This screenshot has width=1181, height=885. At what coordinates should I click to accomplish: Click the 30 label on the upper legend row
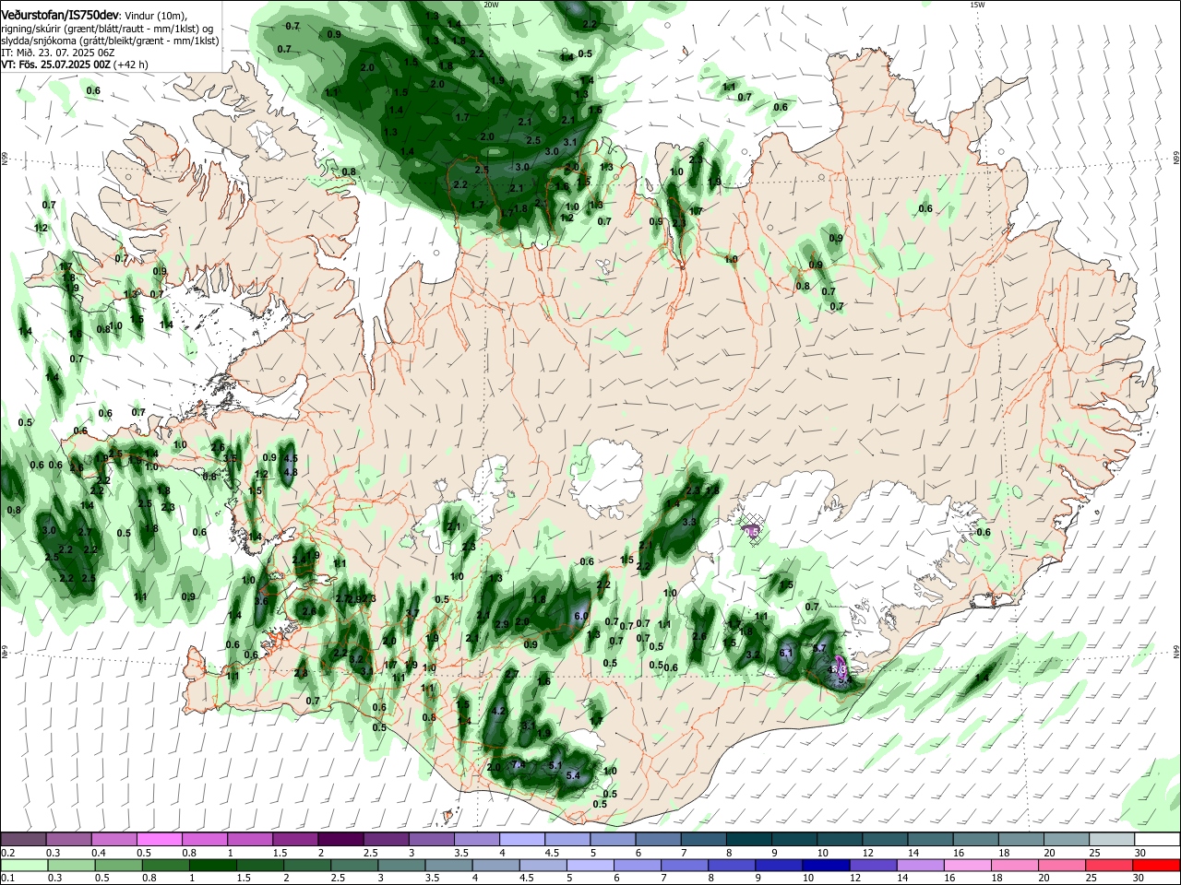(1139, 853)
